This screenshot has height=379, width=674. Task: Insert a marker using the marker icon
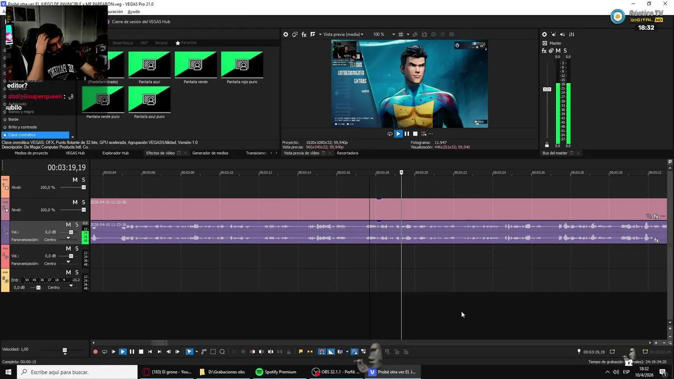[301, 352]
